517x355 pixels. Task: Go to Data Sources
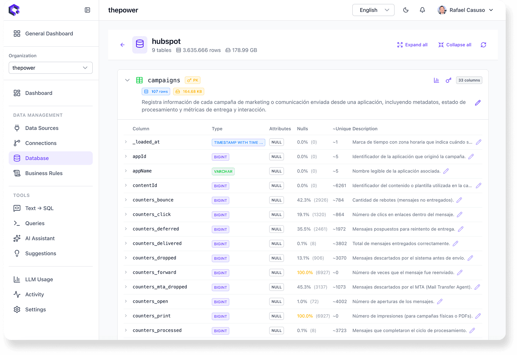tap(50, 128)
